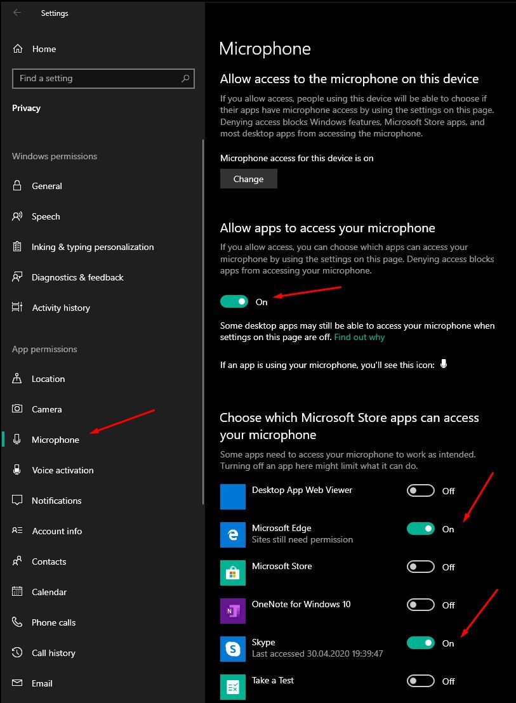516x703 pixels.
Task: Click 'Sites still need permission' text under Edge
Action: 302,539
